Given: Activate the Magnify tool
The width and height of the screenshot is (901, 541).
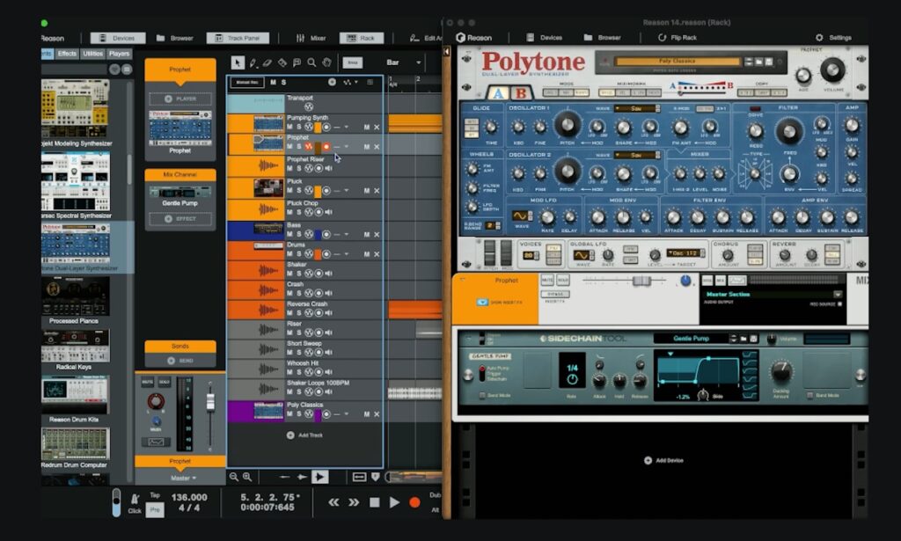Looking at the screenshot, I should click(x=311, y=62).
